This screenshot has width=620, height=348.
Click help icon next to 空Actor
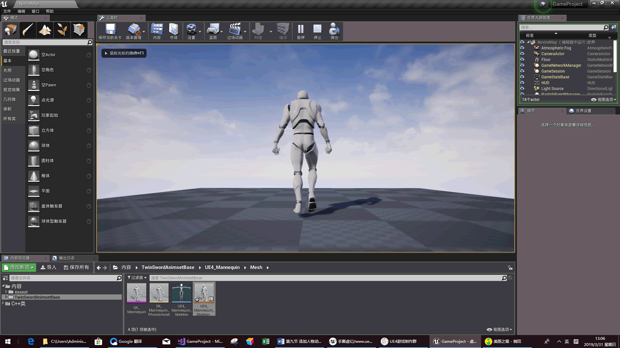click(x=89, y=55)
